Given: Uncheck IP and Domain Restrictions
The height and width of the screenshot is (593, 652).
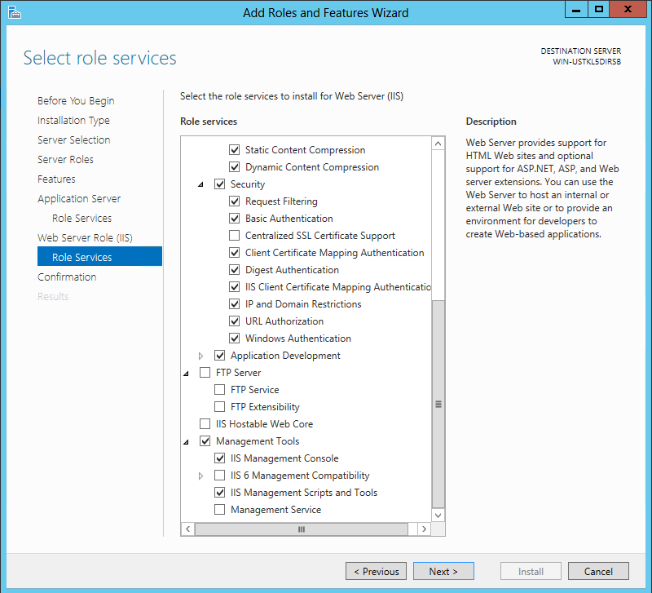Looking at the screenshot, I should pyautogui.click(x=235, y=304).
